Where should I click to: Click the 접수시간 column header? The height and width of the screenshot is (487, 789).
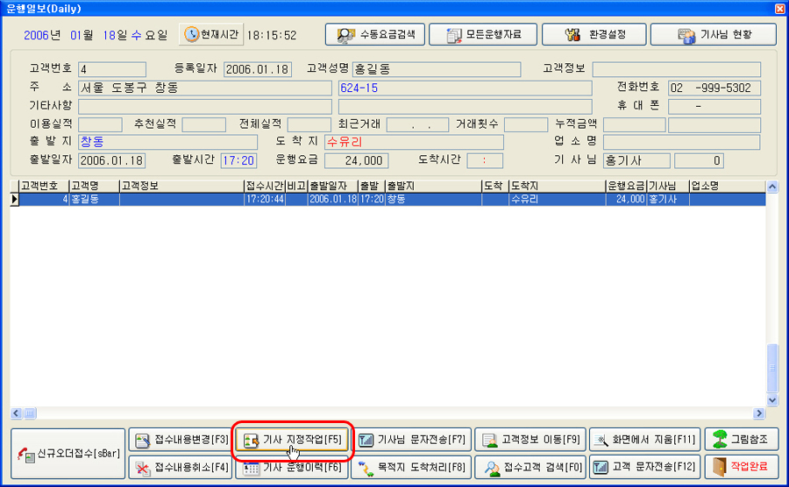[265, 186]
